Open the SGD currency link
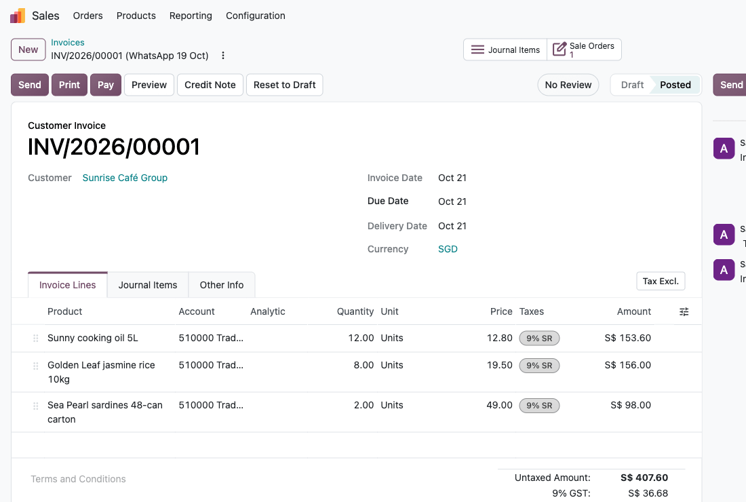Image resolution: width=746 pixels, height=502 pixels. [x=448, y=250]
